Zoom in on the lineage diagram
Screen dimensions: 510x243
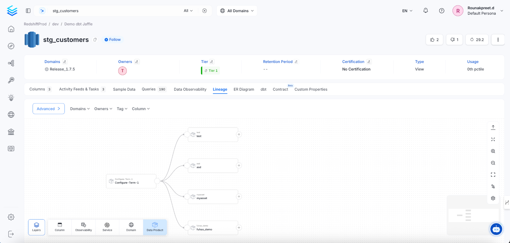pos(493,151)
